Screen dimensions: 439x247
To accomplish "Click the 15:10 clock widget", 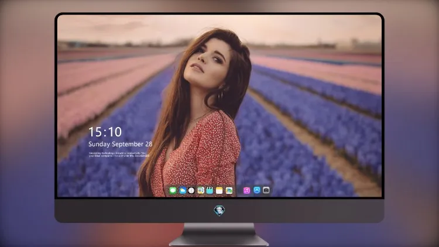I will click(x=105, y=132).
